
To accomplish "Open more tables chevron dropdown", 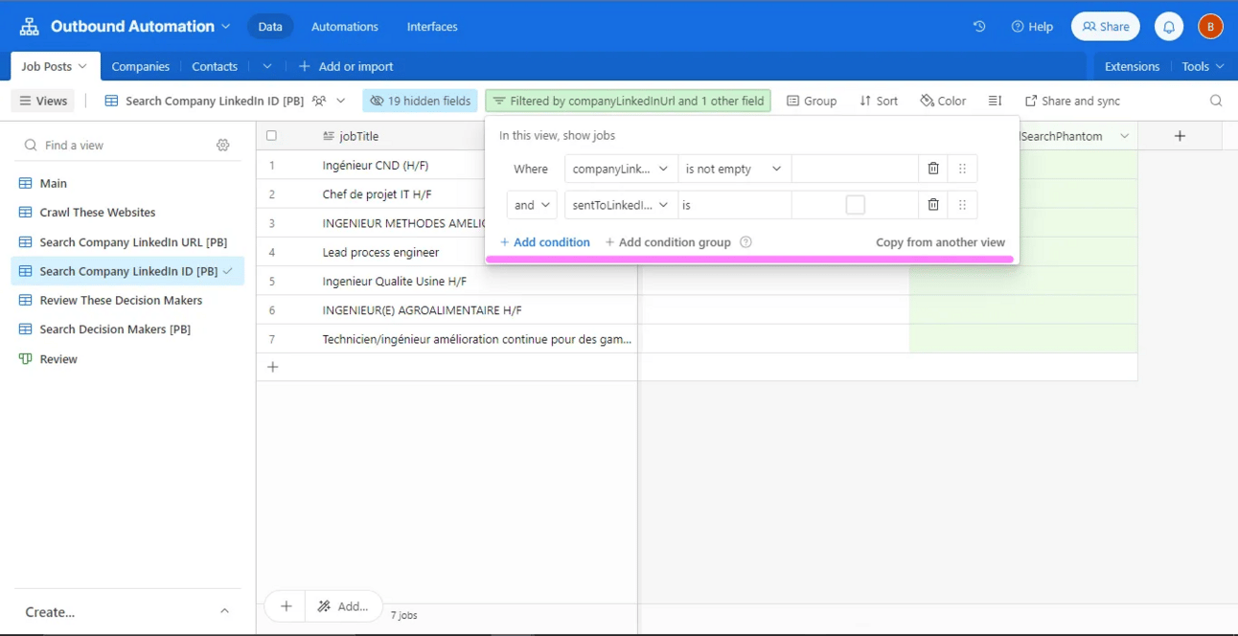I will tap(267, 66).
